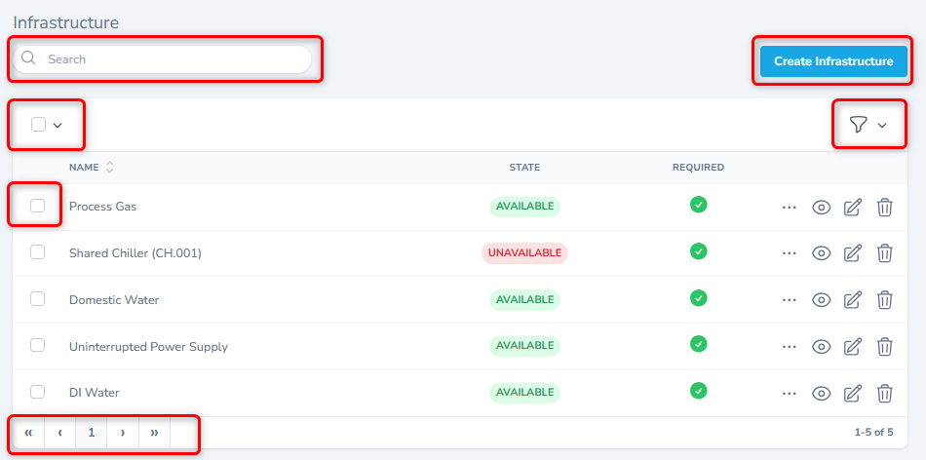Image resolution: width=926 pixels, height=460 pixels.
Task: Open the filter funnel dropdown
Action: 868,125
